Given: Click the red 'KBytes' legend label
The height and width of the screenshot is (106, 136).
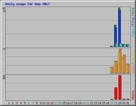Looking at the screenshot, I should tap(133, 95).
